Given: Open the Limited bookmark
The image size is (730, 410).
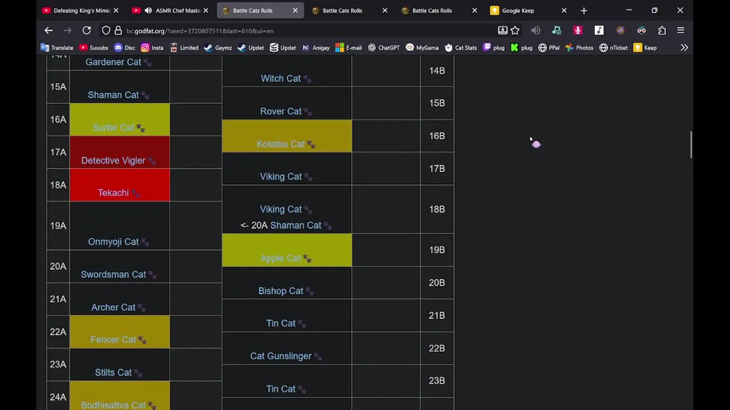Looking at the screenshot, I should pyautogui.click(x=184, y=48).
